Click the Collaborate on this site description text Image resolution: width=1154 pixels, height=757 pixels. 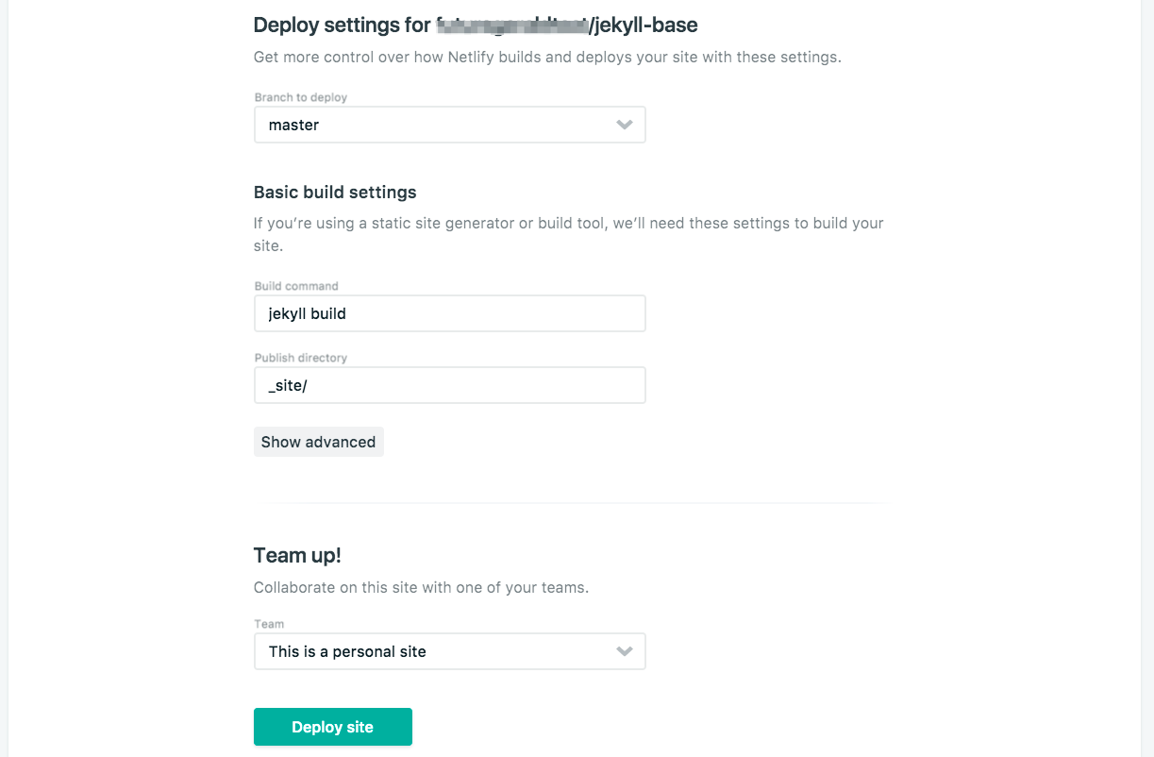tap(421, 587)
